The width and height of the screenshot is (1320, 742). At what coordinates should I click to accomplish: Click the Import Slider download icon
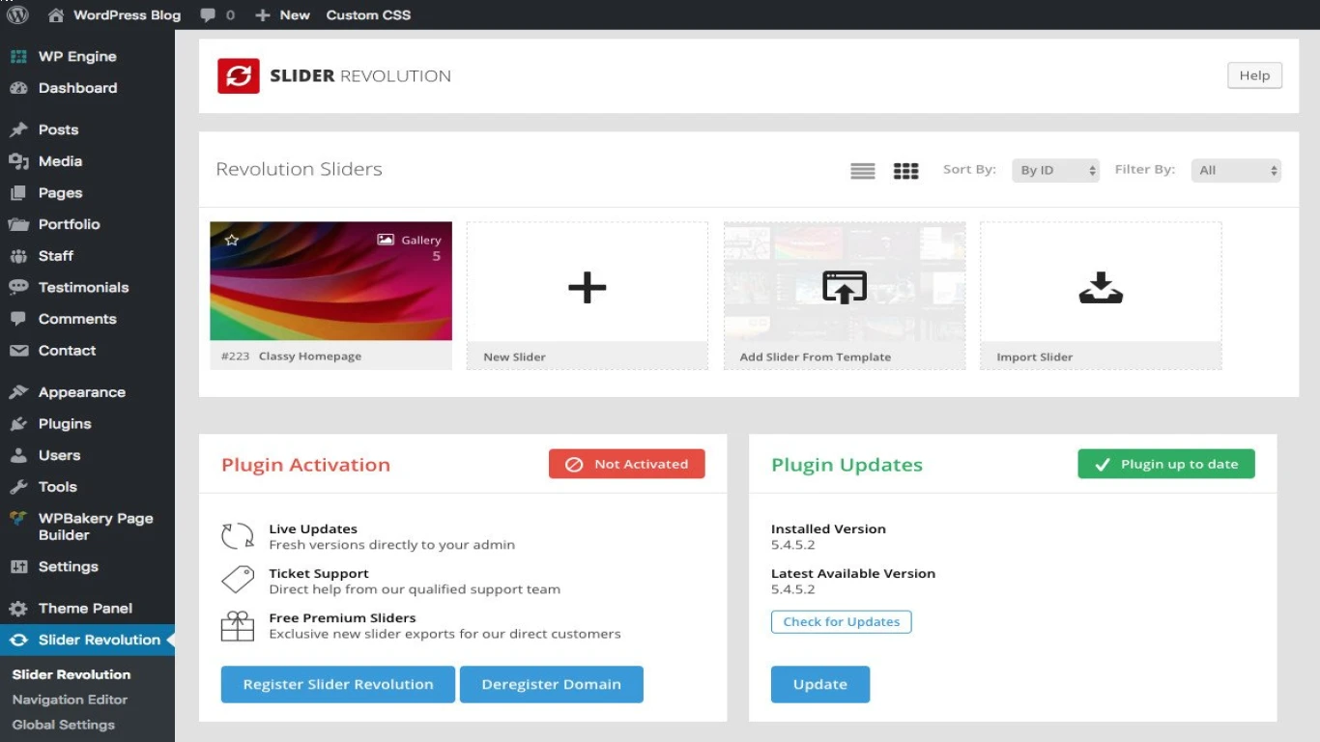coord(1101,288)
